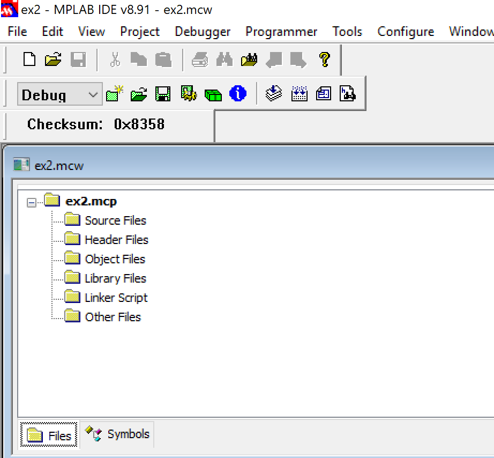Image resolution: width=494 pixels, height=458 pixels.
Task: Click the yellow Help question mark icon
Action: click(325, 60)
